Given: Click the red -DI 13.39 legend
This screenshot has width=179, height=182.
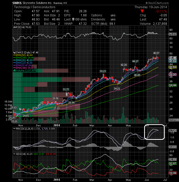Looking at the screenshot, I should coord(50,154).
